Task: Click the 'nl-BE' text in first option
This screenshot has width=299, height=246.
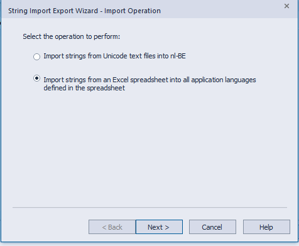Action: click(178, 56)
